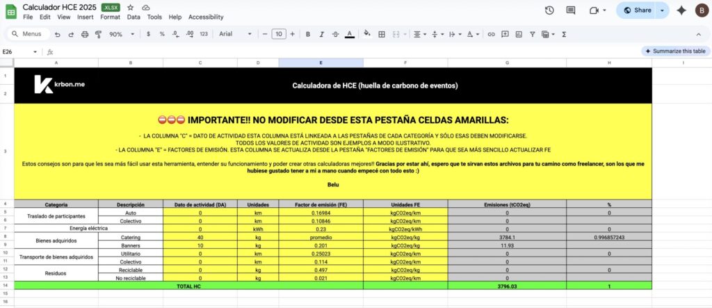Click the .XLSX file badge
Image resolution: width=712 pixels, height=308 pixels.
point(111,8)
